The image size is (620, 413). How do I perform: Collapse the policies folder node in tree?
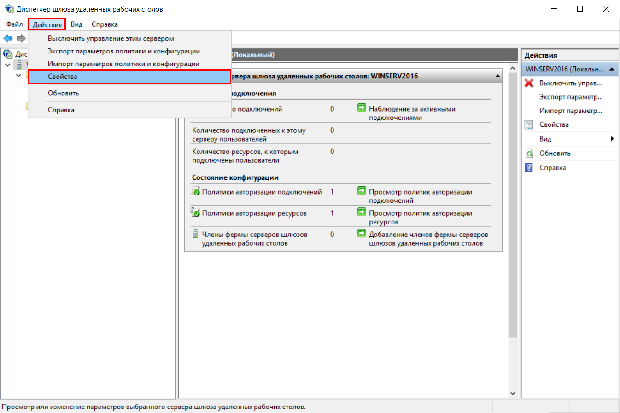point(18,75)
